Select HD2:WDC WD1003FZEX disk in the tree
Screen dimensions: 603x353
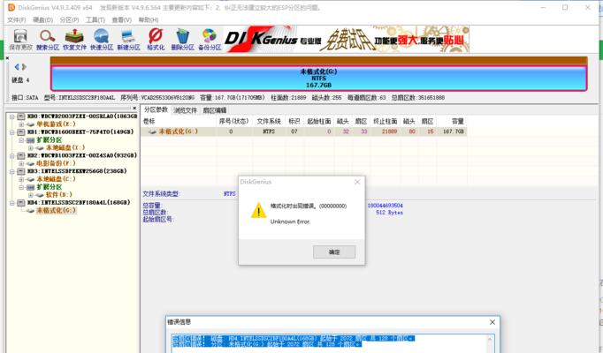82,155
